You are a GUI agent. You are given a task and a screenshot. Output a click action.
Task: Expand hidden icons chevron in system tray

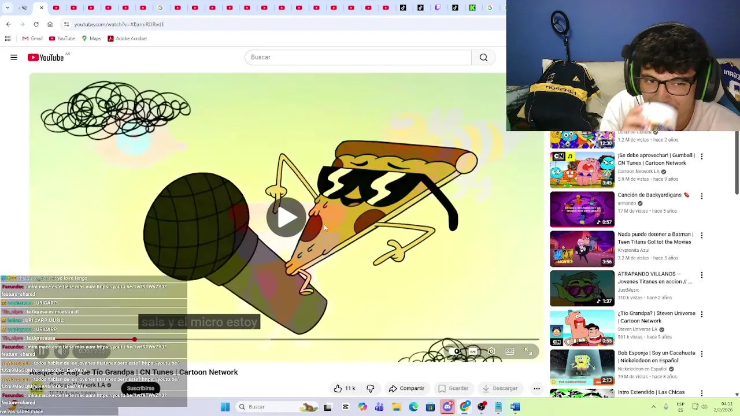tap(653, 407)
